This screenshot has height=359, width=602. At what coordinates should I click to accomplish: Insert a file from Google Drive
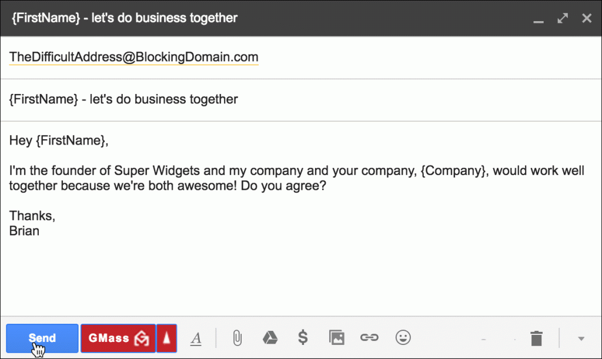coord(270,338)
